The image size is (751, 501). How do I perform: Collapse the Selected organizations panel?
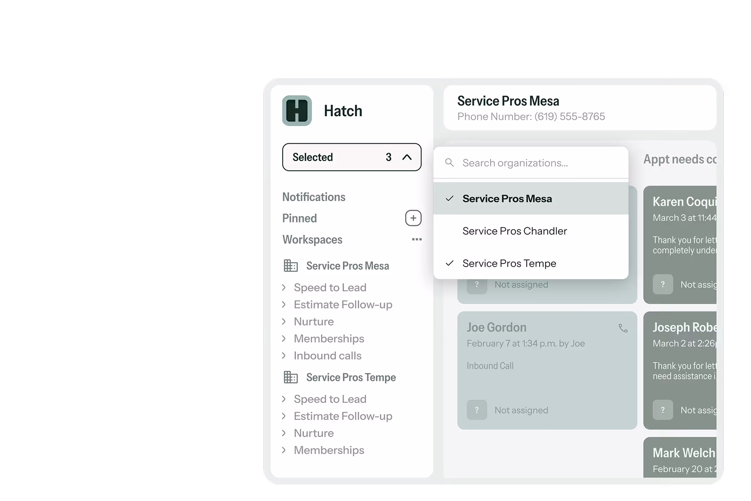point(406,157)
